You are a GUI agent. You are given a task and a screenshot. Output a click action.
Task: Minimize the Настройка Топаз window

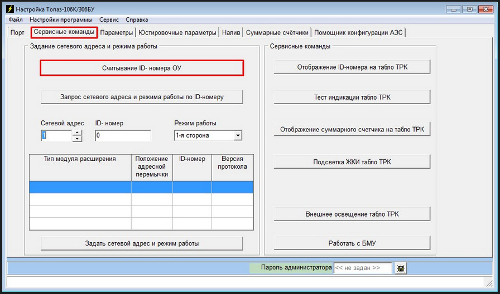[x=454, y=9]
